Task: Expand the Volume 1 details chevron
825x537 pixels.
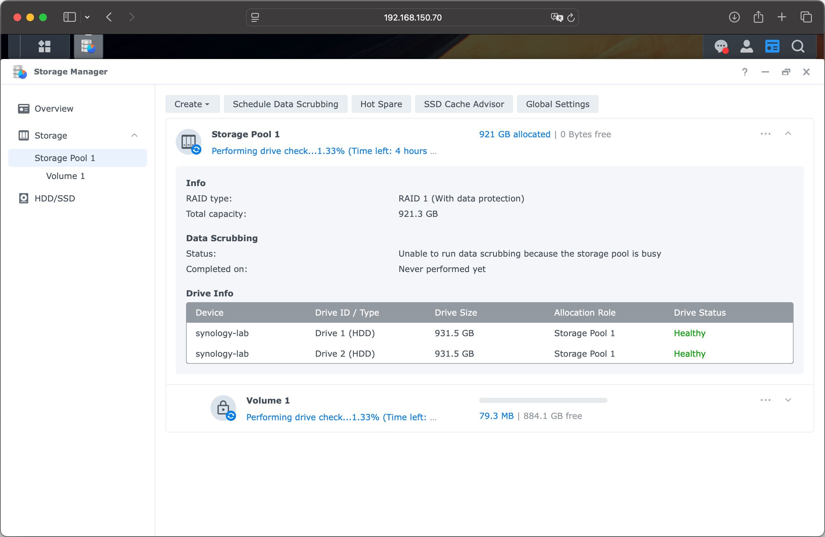Action: (x=788, y=400)
